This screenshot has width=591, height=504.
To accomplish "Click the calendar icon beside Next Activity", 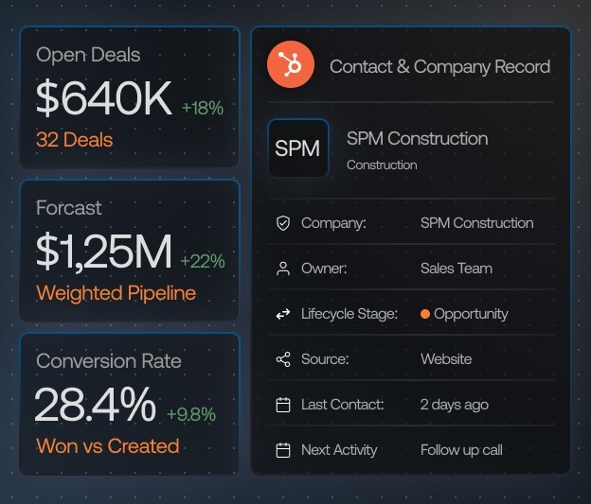I will (x=282, y=450).
